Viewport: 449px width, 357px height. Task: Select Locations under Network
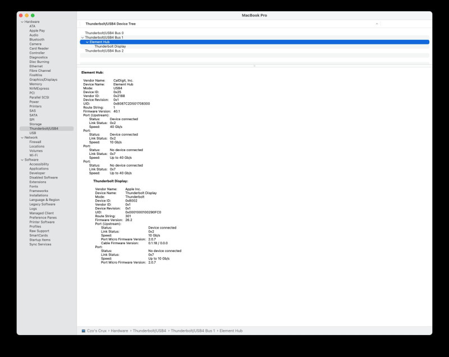pos(37,147)
